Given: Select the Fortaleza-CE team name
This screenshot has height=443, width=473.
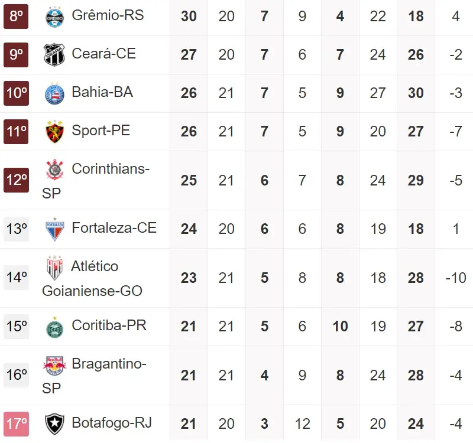Looking at the screenshot, I should (114, 228).
